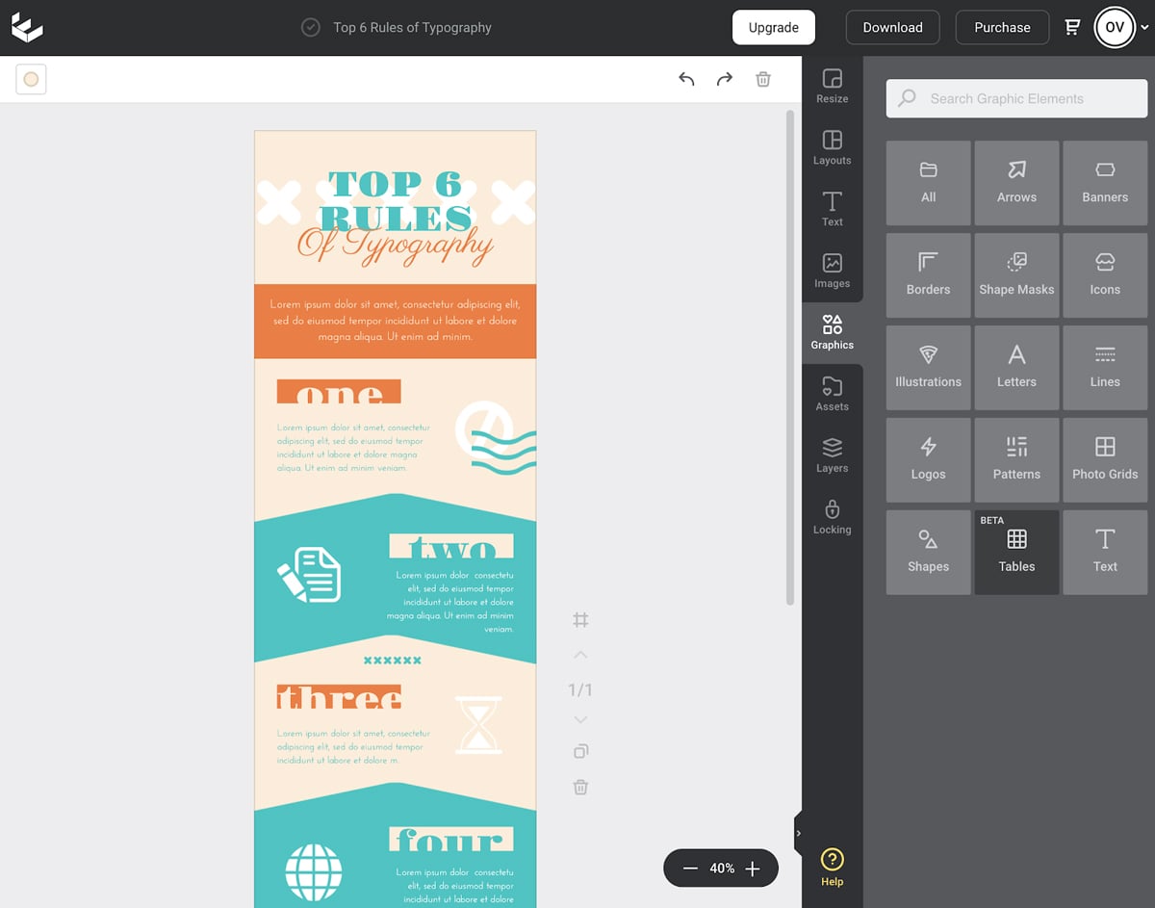The image size is (1155, 908).
Task: Select the Shape Masks category
Action: pos(1016,275)
